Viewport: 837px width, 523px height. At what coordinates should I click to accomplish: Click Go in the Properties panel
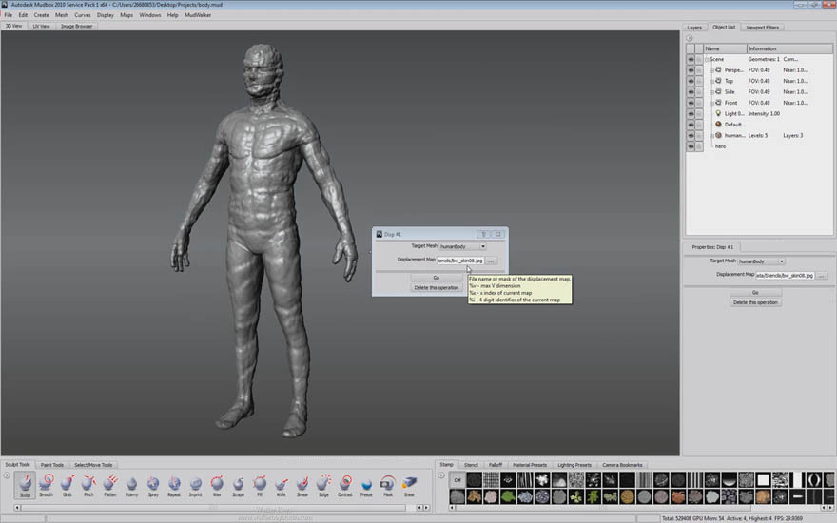pos(755,293)
